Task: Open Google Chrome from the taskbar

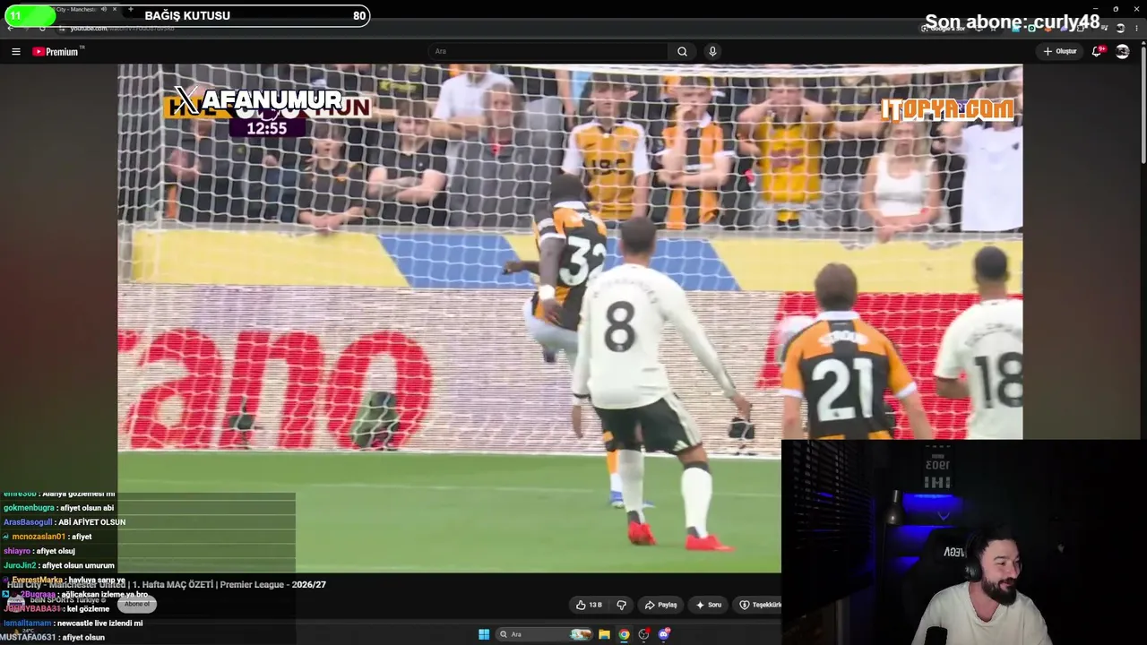Action: pos(624,634)
